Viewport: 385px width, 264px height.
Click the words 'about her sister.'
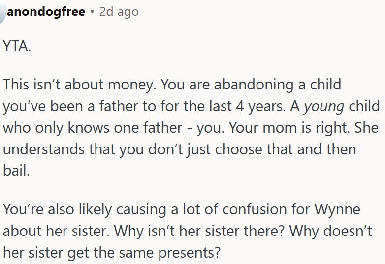coord(56,231)
